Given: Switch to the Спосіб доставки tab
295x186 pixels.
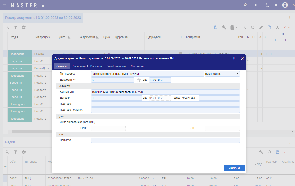Looking at the screenshot, I should coord(116,66).
